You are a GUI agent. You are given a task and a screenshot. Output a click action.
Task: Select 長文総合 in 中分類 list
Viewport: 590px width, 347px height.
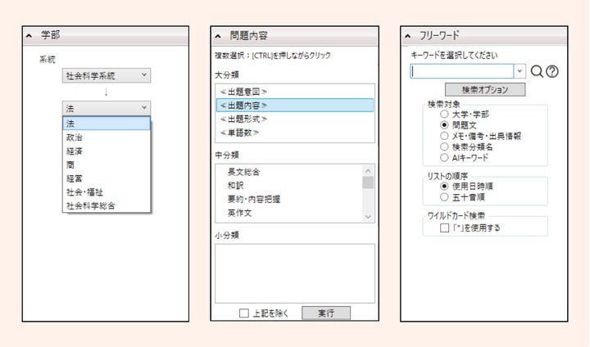click(x=289, y=172)
